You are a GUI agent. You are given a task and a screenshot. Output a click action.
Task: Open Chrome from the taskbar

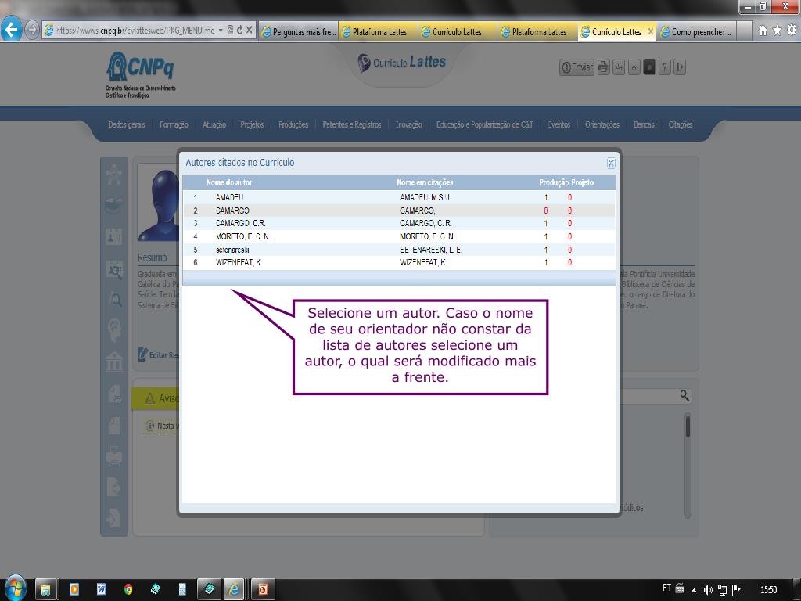click(128, 589)
